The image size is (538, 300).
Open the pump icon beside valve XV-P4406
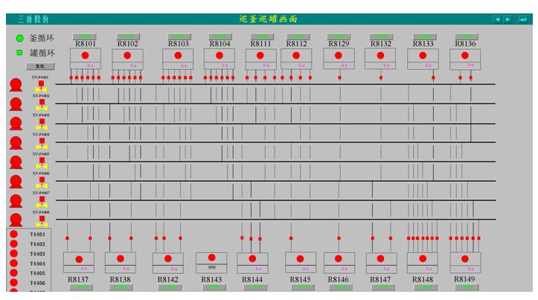(x=16, y=182)
